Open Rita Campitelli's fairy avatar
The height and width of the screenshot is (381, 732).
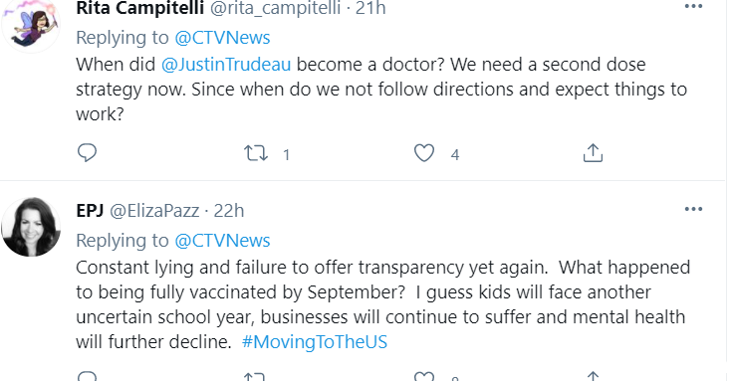(x=31, y=23)
